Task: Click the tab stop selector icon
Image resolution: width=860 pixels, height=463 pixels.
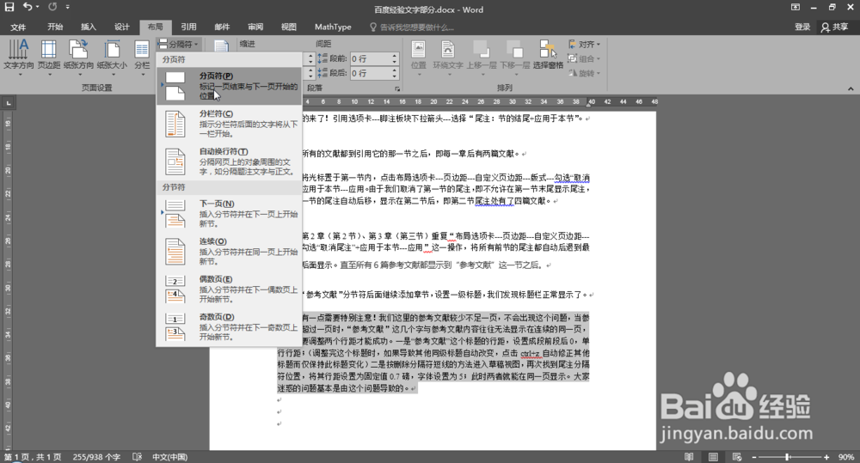Action: pos(9,102)
